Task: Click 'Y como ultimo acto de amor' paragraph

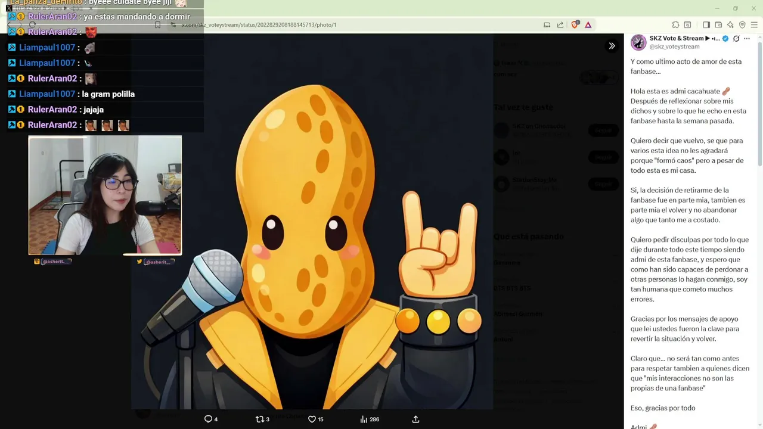Action: (686, 67)
